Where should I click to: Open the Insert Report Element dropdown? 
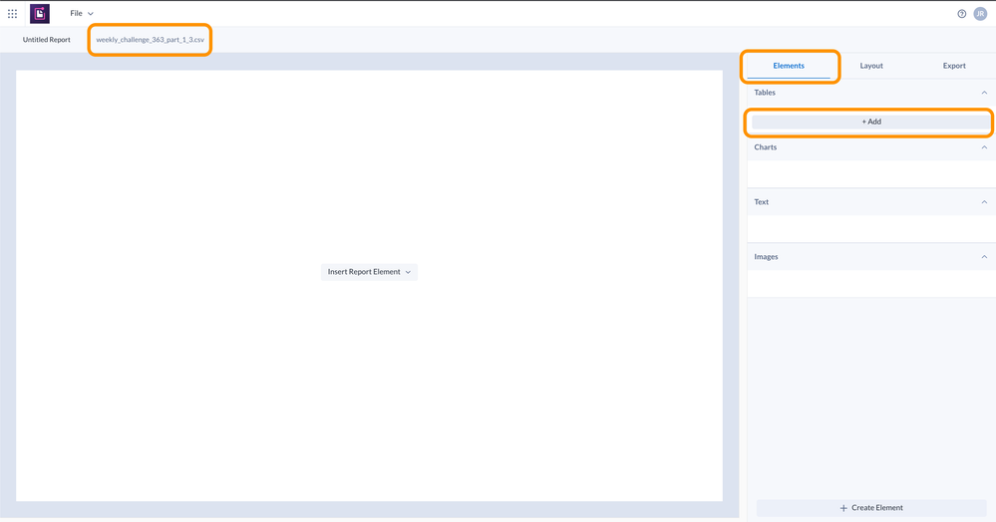[369, 272]
